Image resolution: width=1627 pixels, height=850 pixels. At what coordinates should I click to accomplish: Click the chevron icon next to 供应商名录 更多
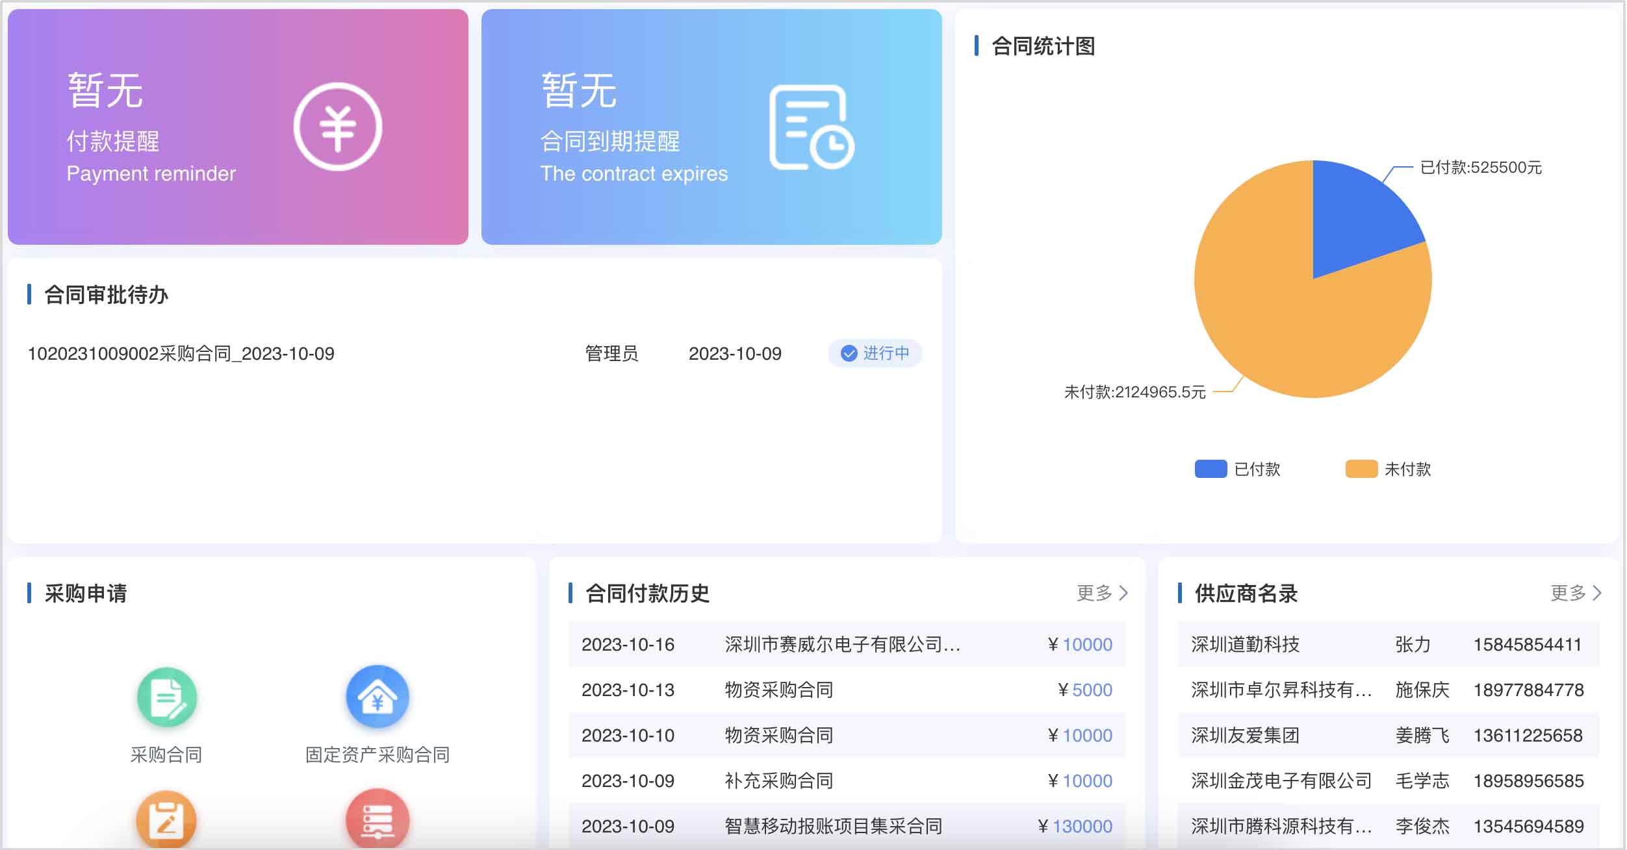pos(1599,593)
